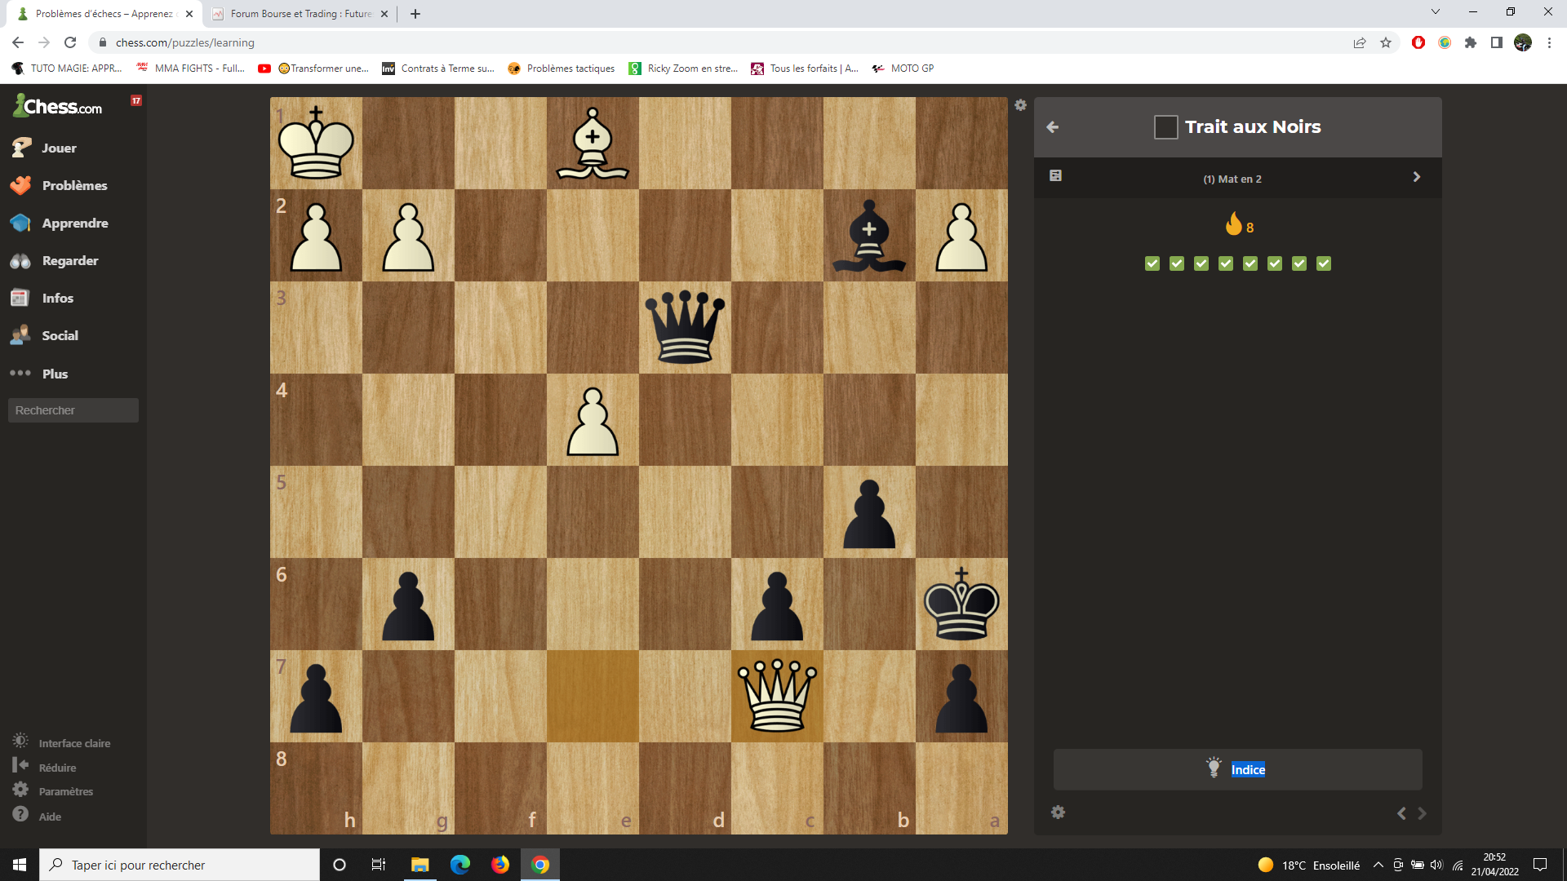Switch to Forum Bourse et Trading tab

pyautogui.click(x=299, y=14)
